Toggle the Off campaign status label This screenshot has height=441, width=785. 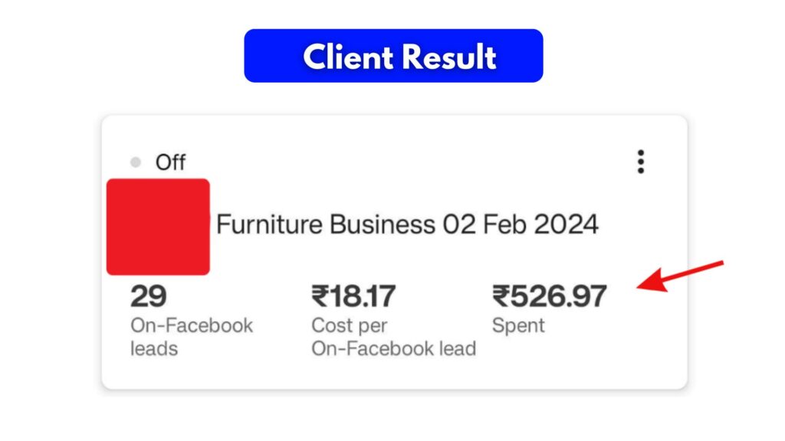(170, 162)
